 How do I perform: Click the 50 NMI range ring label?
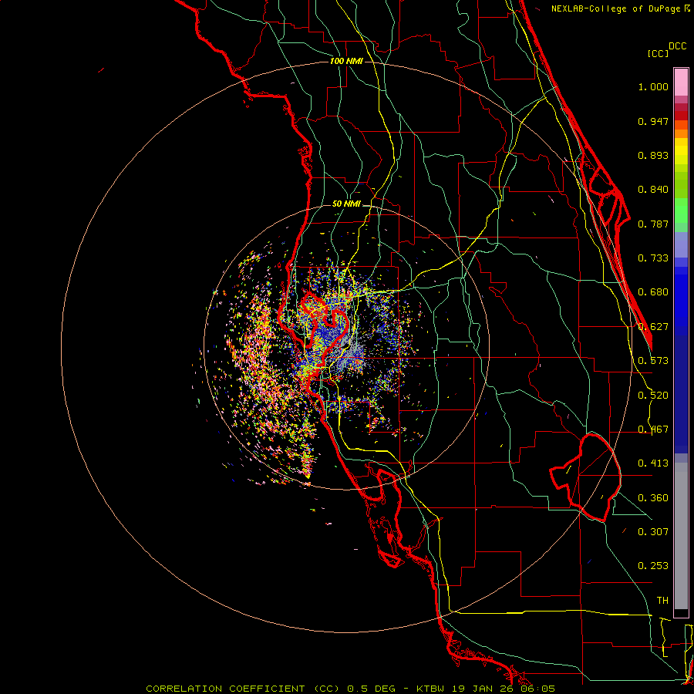click(x=346, y=204)
